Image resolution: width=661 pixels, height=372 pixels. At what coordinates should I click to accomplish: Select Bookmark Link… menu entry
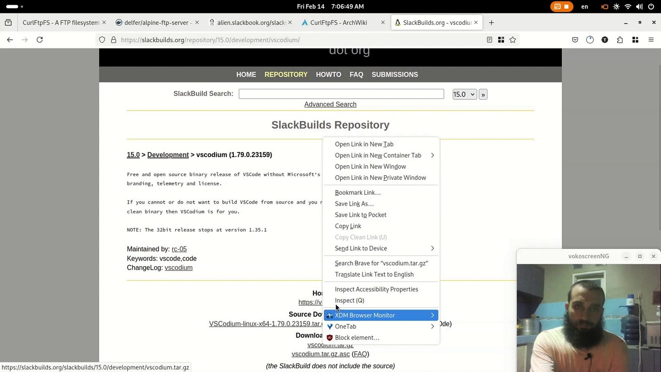pos(381,193)
